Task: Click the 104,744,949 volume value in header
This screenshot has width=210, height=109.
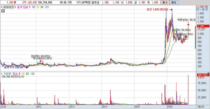Action: (45, 2)
